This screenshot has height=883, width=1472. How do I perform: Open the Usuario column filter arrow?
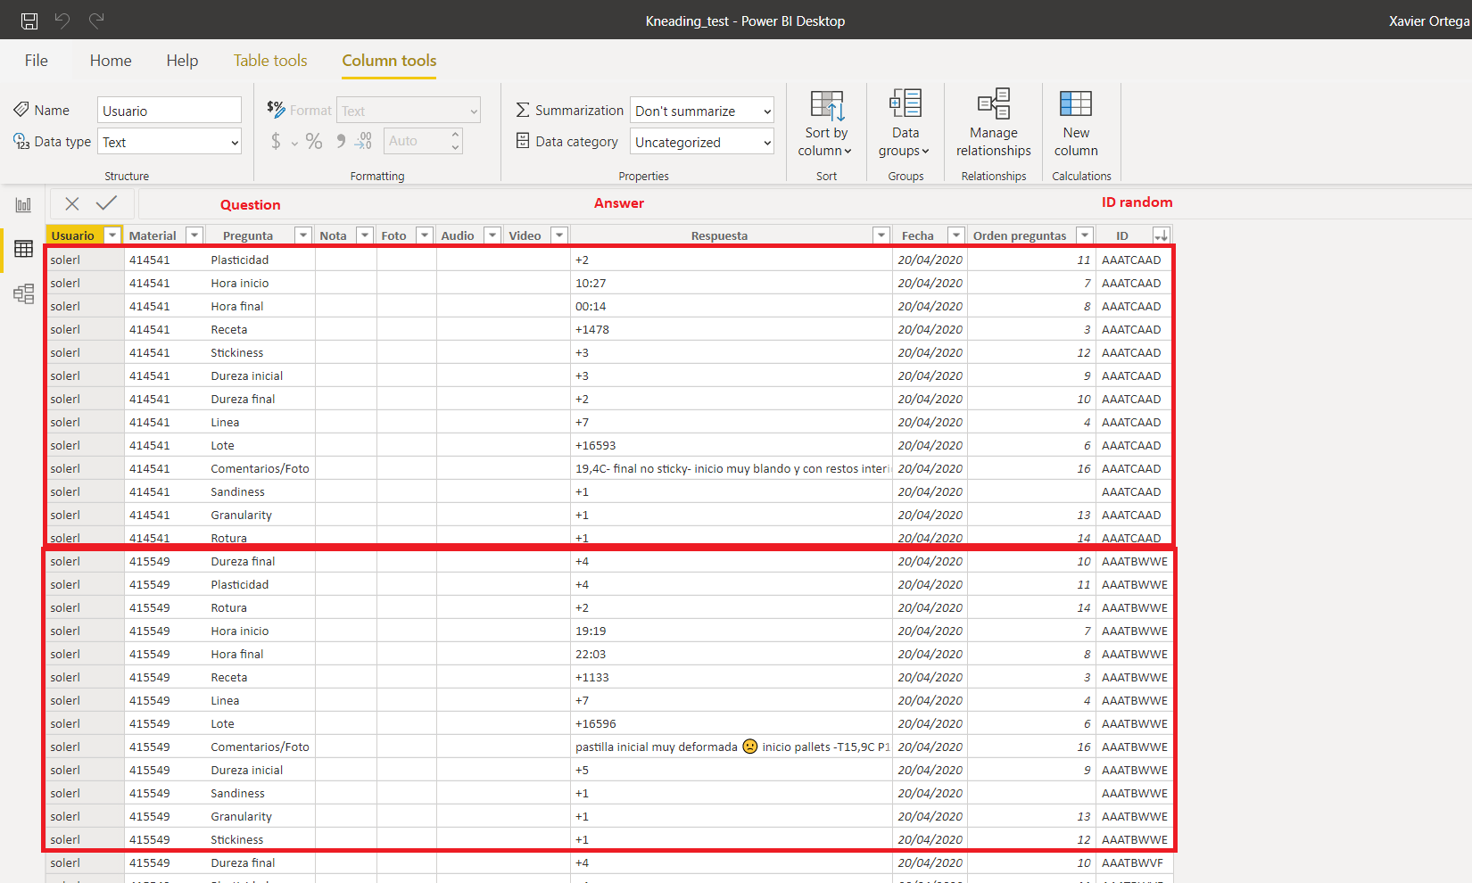(x=112, y=235)
